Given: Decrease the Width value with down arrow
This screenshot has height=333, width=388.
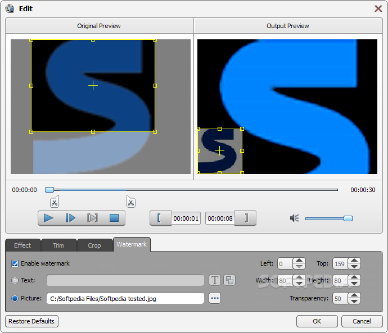Looking at the screenshot, I should coord(299,283).
